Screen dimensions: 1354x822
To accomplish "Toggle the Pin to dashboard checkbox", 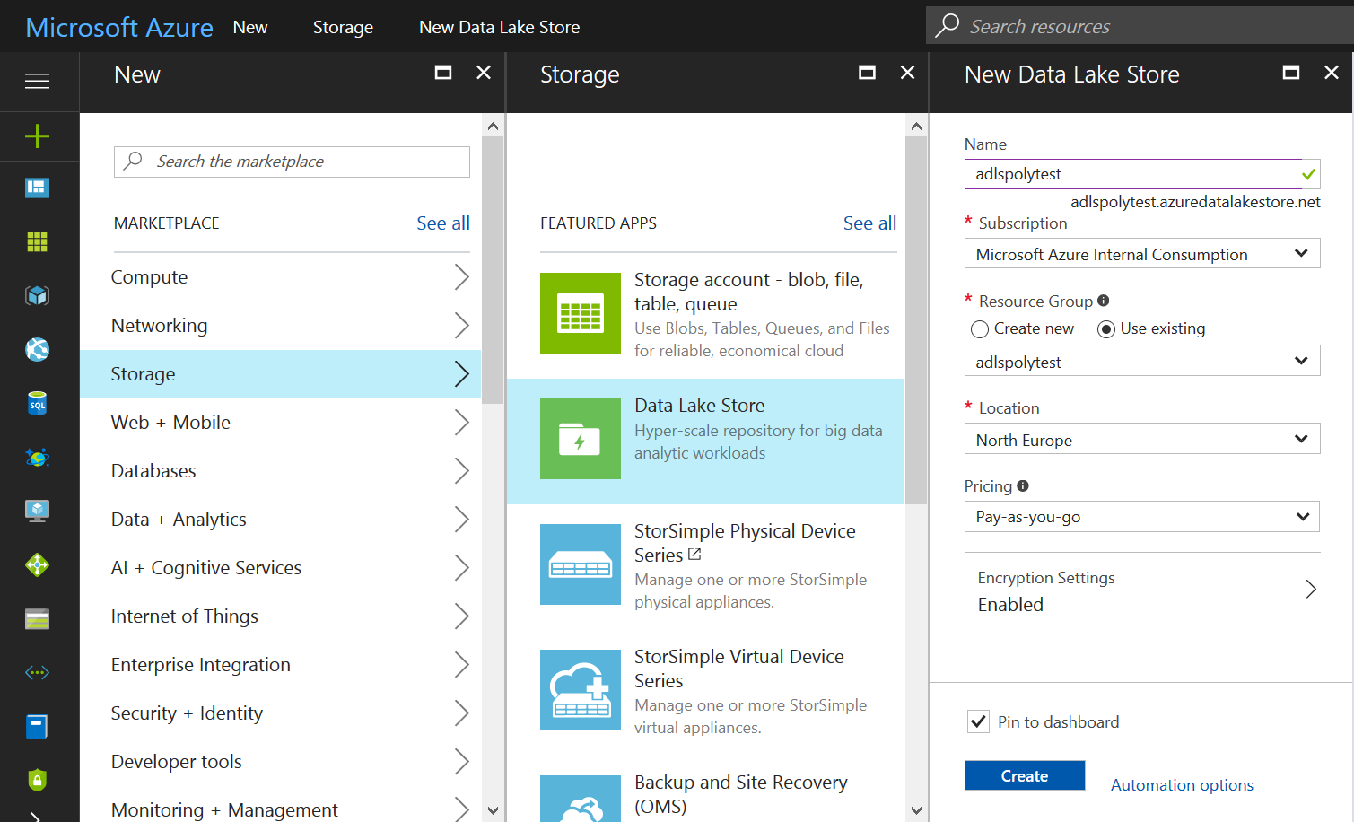I will coord(978,721).
